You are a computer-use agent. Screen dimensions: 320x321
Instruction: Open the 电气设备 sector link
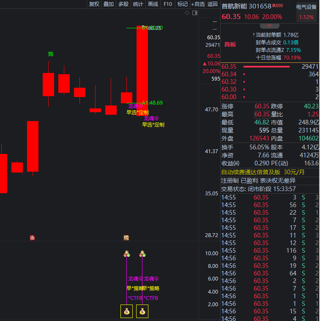[306, 7]
